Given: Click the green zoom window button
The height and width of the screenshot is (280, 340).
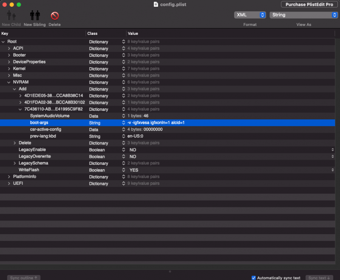Looking at the screenshot, I should (19, 5).
